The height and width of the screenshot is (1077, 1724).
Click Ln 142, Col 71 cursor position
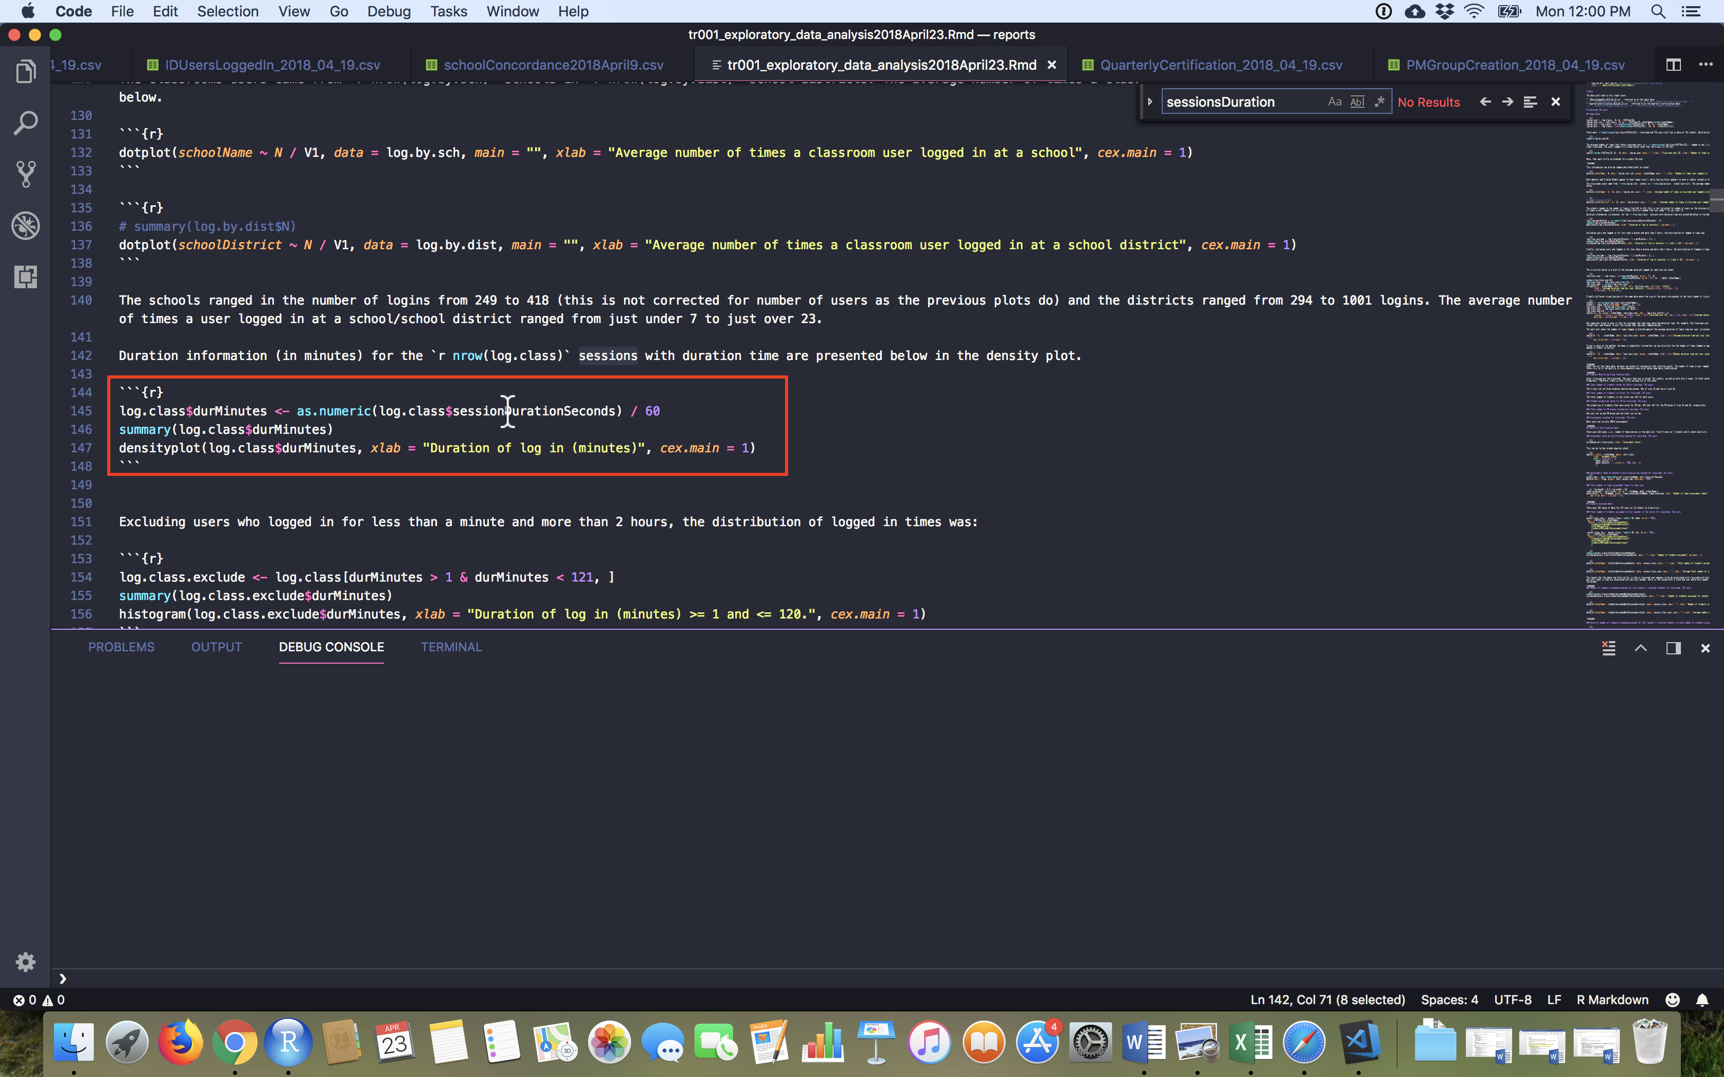pos(1327,1000)
